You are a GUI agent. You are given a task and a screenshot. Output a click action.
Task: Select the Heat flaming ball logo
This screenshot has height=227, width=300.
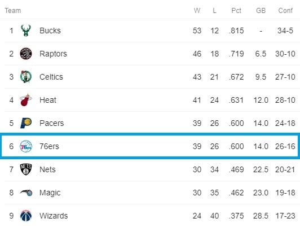pos(26,100)
